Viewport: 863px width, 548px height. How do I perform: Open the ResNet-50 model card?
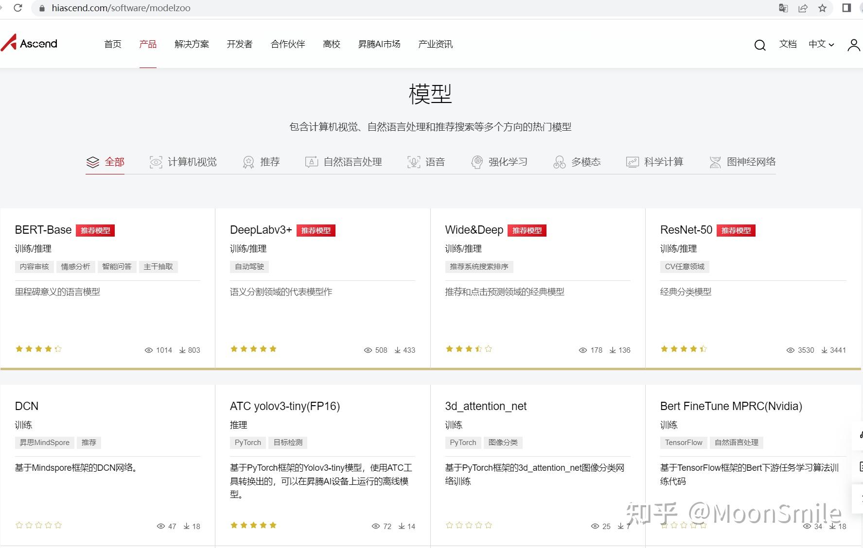tap(686, 229)
